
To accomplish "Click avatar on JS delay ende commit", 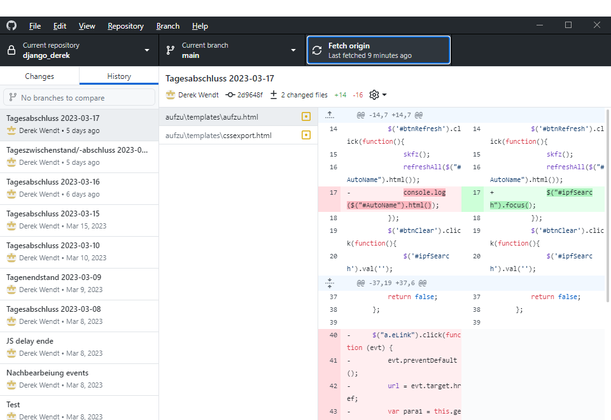I will pos(11,353).
